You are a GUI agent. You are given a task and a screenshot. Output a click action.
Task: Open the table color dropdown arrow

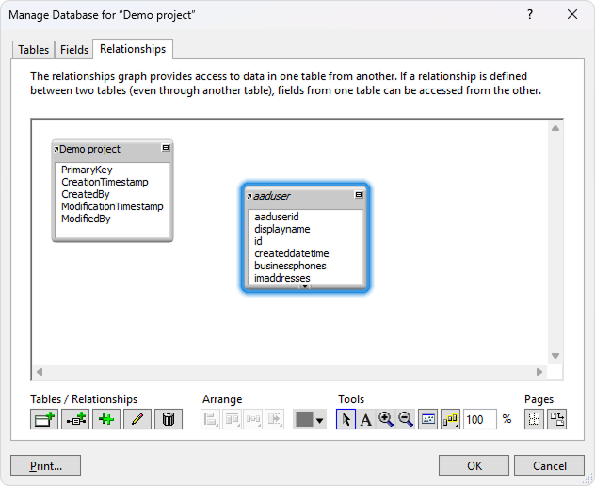pyautogui.click(x=320, y=420)
